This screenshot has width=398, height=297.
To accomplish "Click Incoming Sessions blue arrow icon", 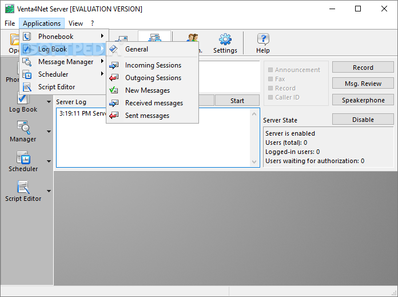I will 113,65.
